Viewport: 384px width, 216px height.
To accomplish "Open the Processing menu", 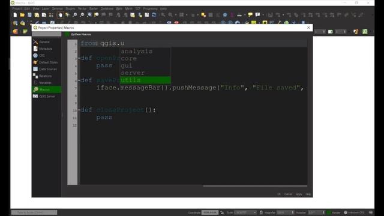I will tap(150, 8).
